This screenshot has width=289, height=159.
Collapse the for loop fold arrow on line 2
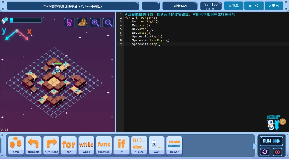click(x=123, y=18)
